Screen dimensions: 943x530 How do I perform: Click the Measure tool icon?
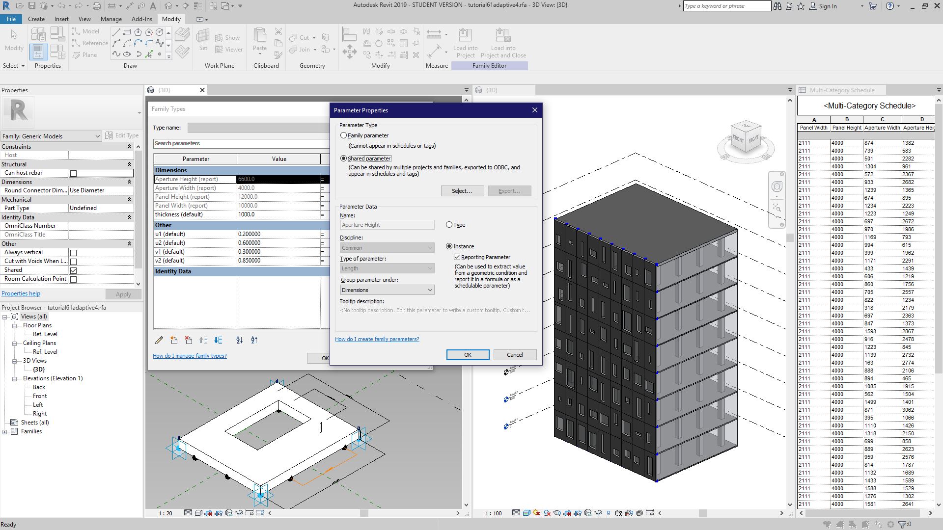point(434,34)
